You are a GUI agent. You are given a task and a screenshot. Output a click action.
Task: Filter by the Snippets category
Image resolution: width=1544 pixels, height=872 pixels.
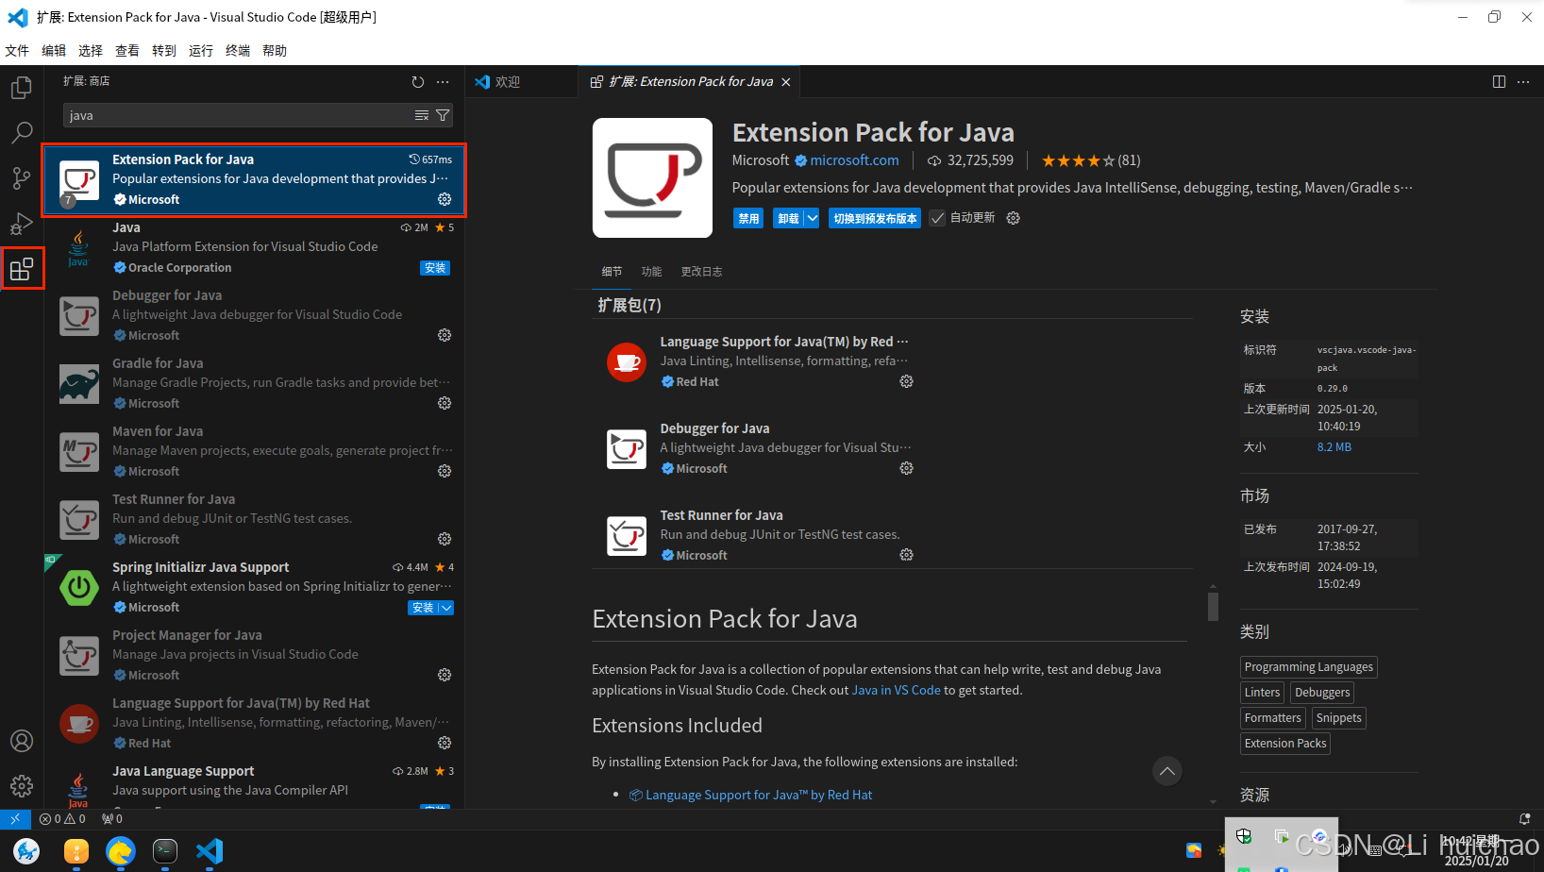pos(1338,718)
